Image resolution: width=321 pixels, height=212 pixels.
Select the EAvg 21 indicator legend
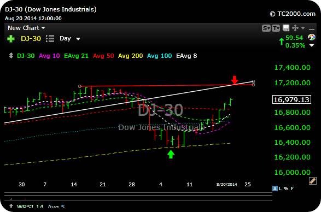point(76,56)
